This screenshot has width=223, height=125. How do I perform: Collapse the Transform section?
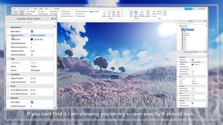(x=8, y=74)
